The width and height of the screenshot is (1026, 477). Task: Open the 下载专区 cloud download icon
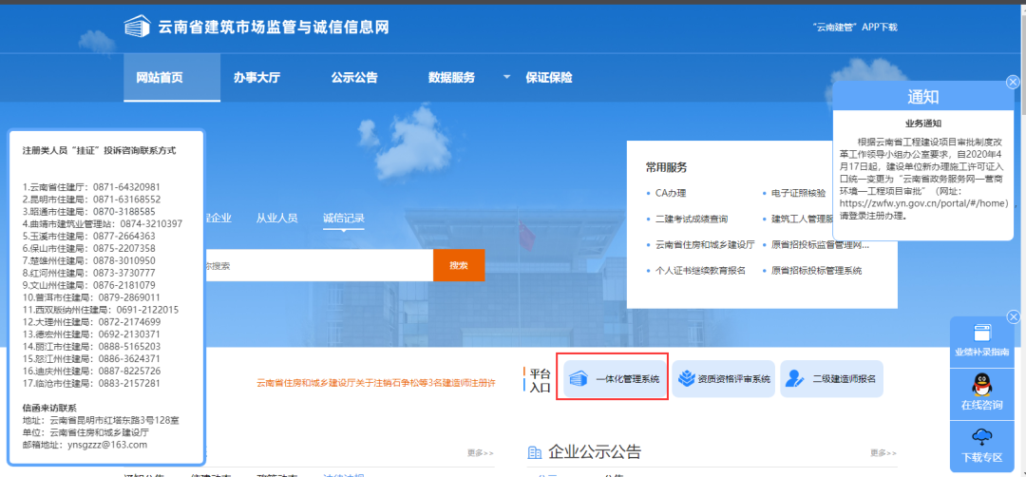(982, 438)
